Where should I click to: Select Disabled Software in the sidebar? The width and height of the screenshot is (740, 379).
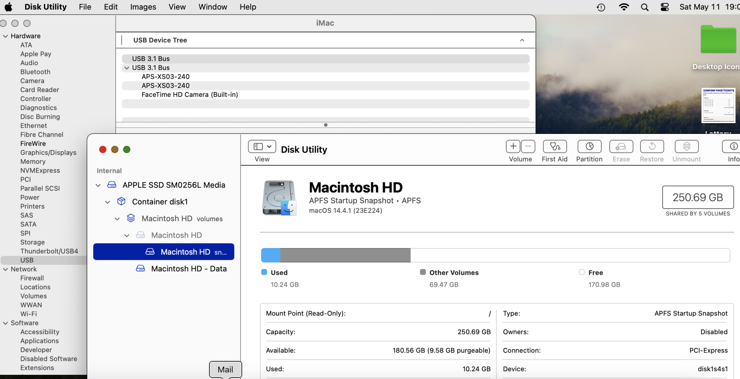point(49,359)
